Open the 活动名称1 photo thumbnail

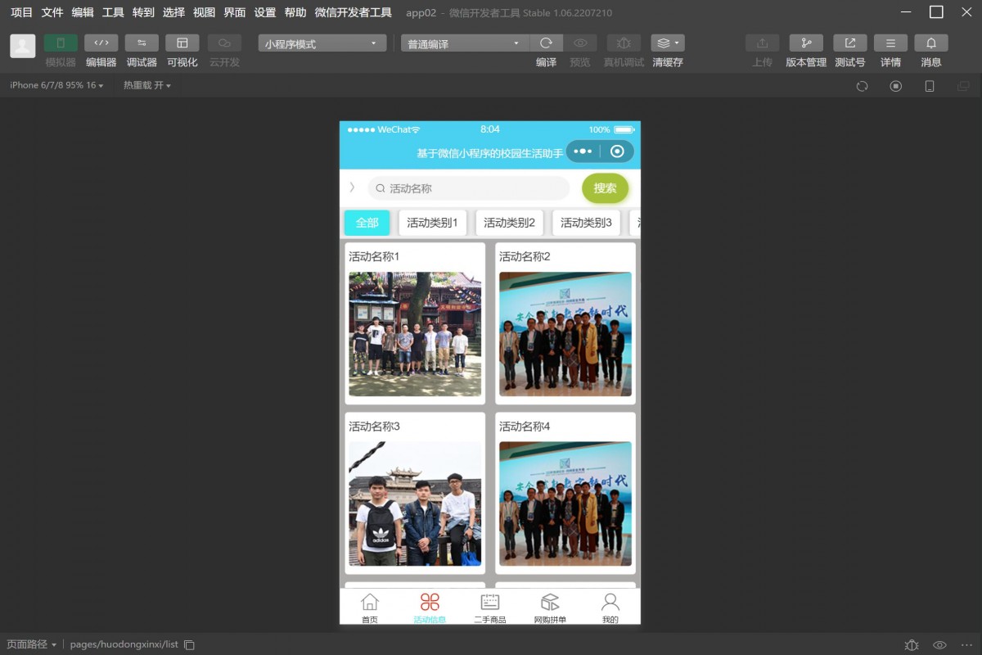(415, 334)
